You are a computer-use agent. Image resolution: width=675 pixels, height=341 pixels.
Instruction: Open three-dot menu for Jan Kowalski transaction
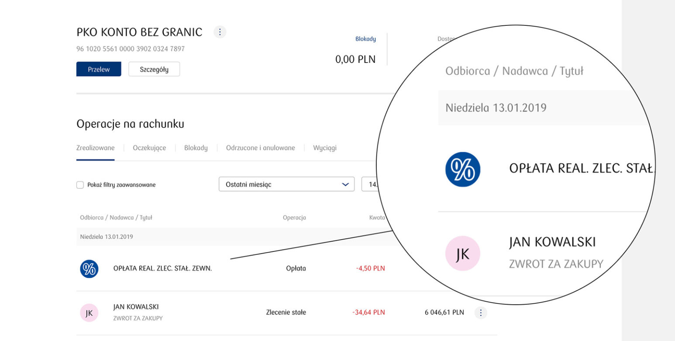[x=481, y=313]
